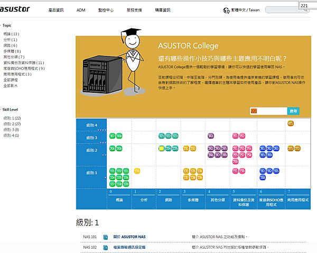
Task: Open course badge 138
Action: (193, 178)
